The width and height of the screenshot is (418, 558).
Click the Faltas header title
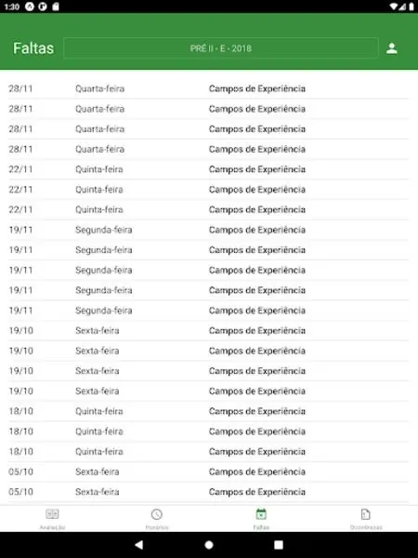pos(33,48)
